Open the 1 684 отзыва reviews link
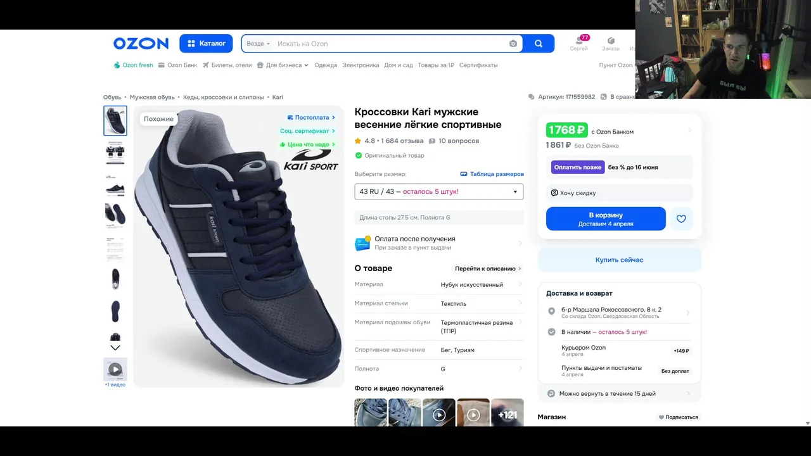This screenshot has width=811, height=456. (402, 141)
